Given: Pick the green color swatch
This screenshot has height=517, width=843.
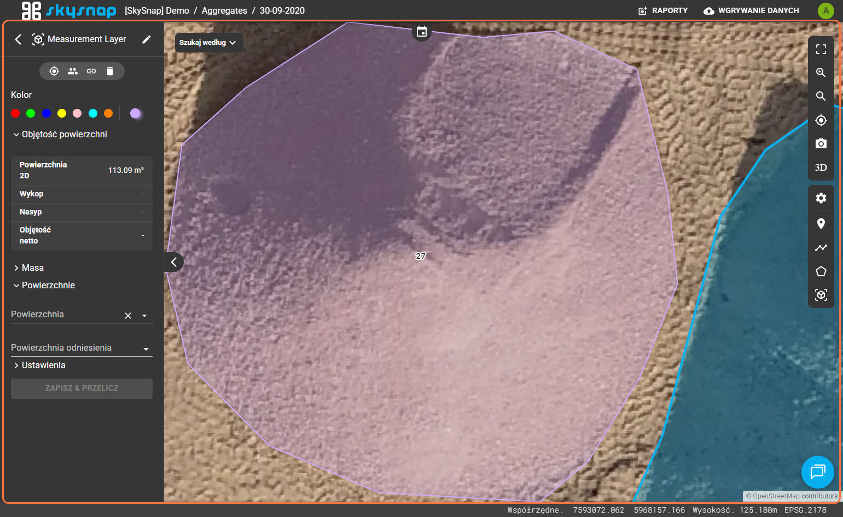Looking at the screenshot, I should coord(31,113).
